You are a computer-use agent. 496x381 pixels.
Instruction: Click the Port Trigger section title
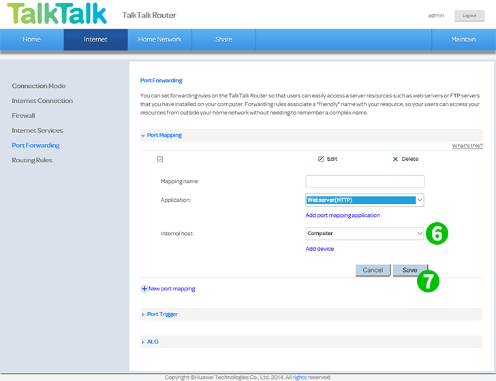pos(162,314)
